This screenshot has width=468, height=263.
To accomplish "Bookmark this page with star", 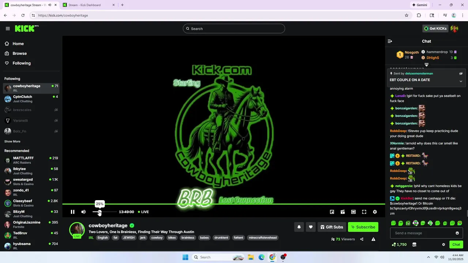I will [407, 15].
